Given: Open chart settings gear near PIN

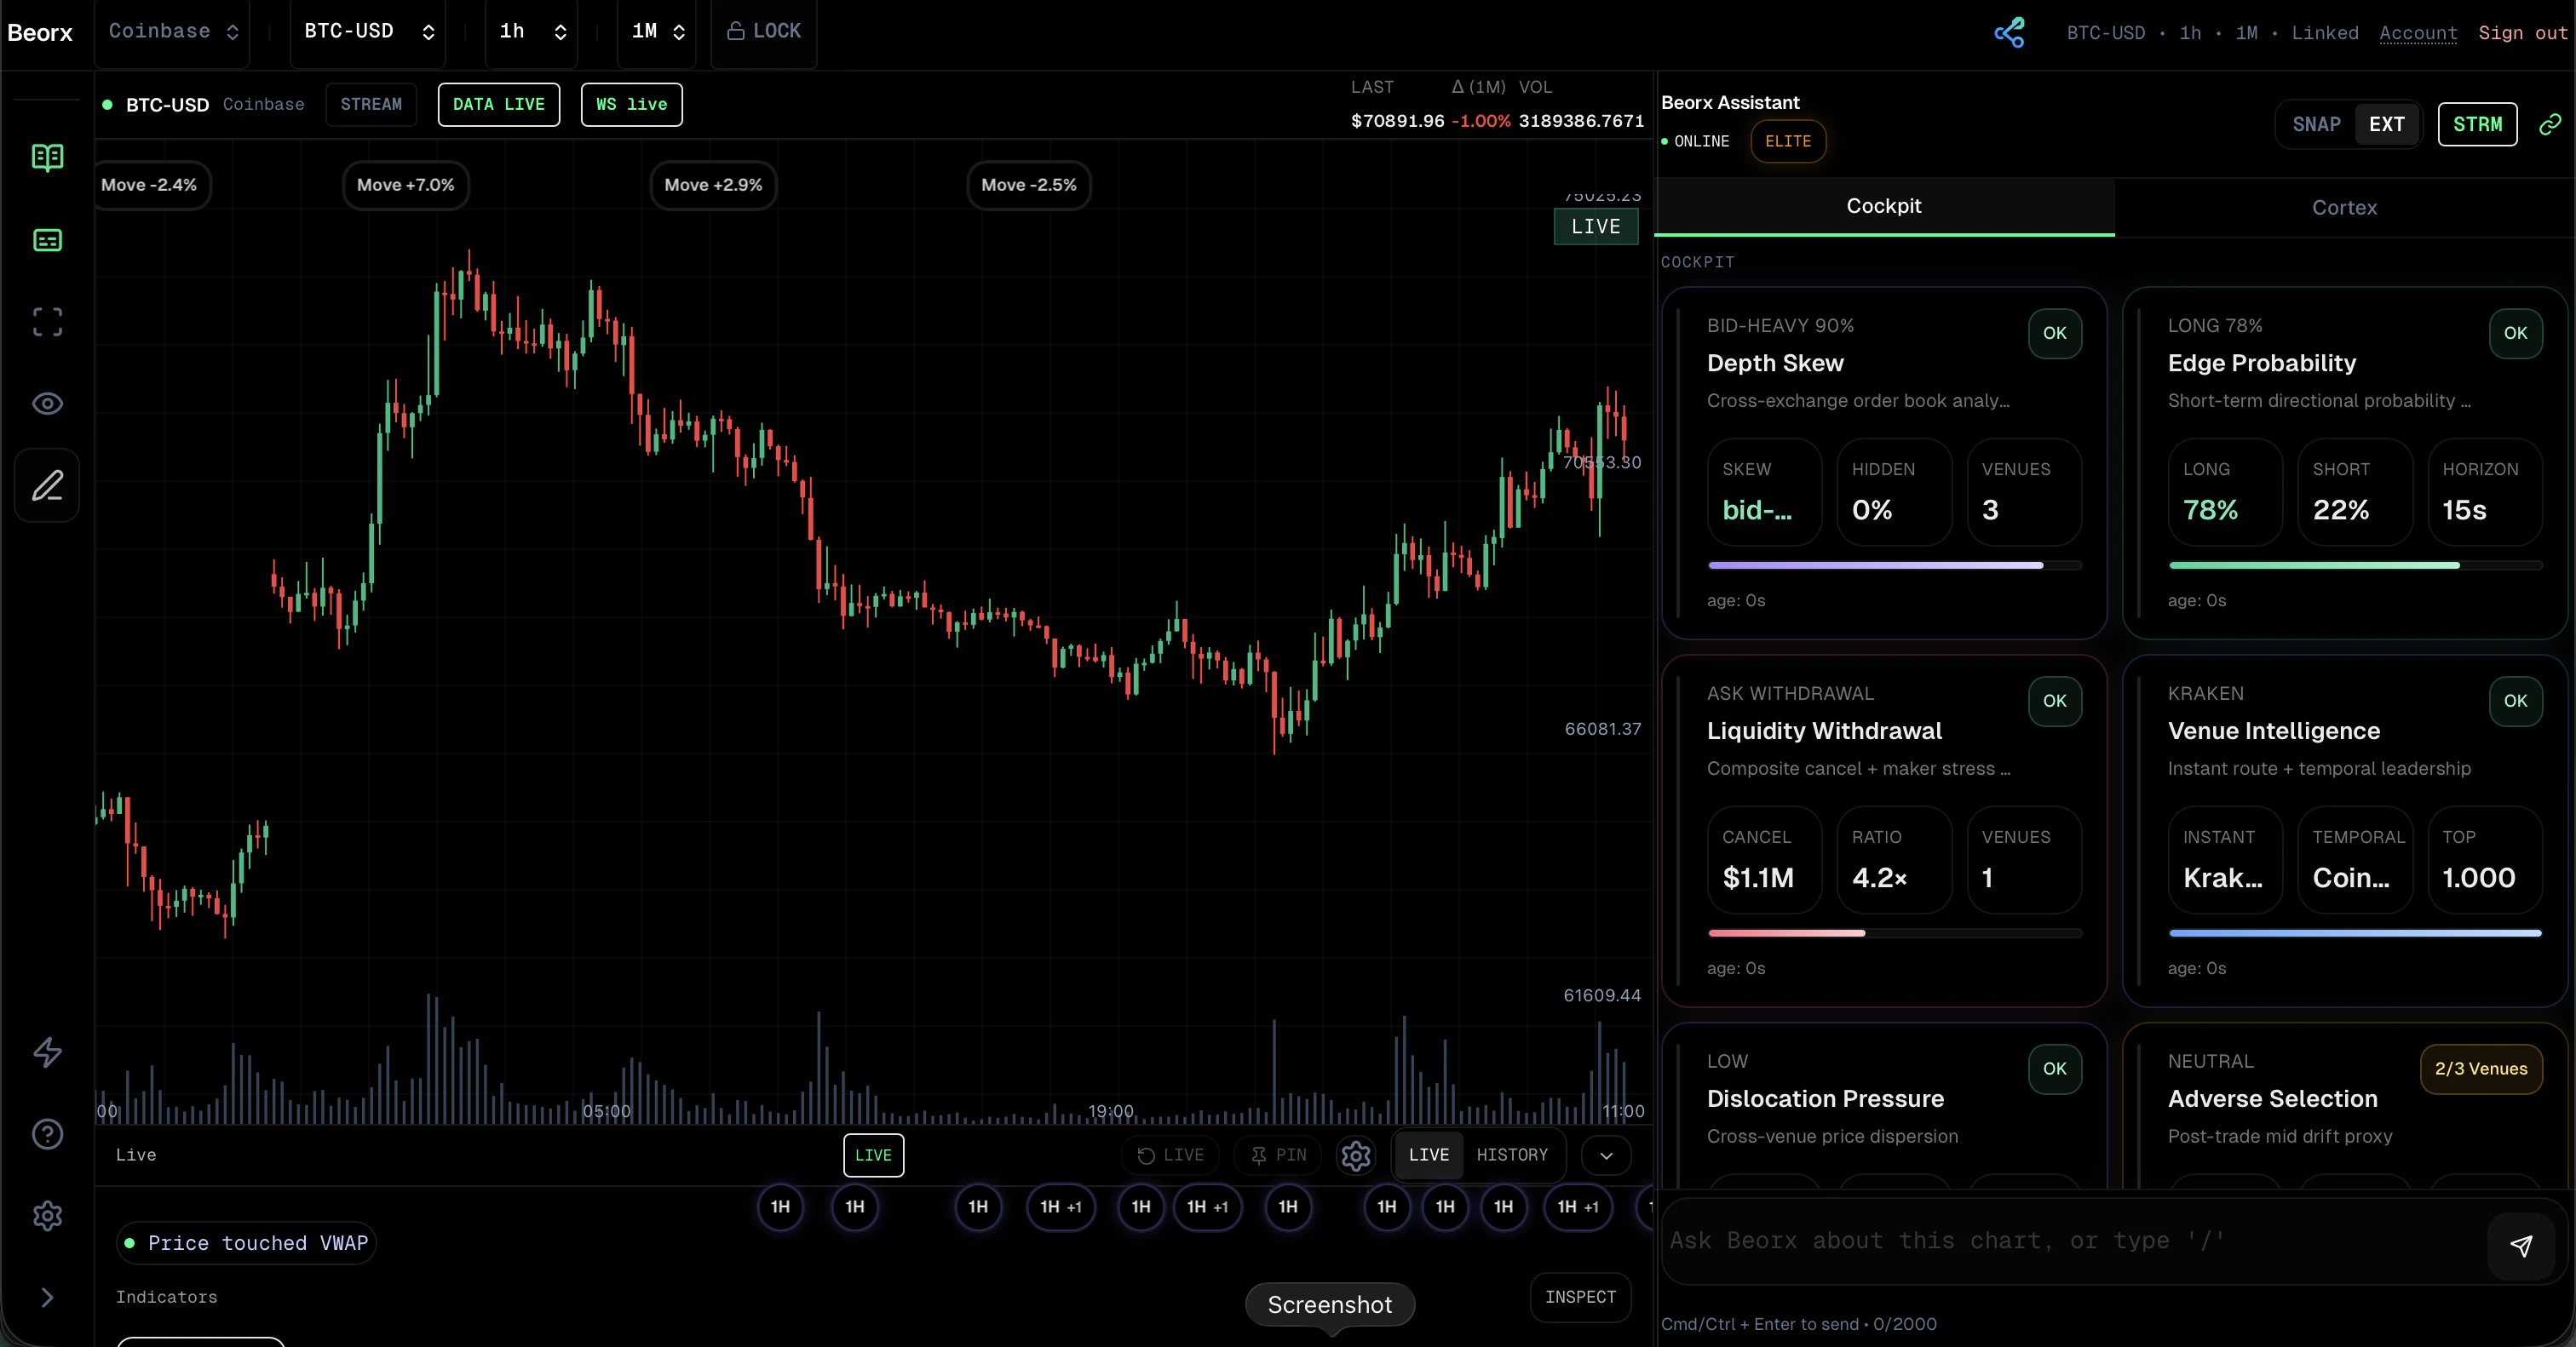Looking at the screenshot, I should pyautogui.click(x=1355, y=1155).
